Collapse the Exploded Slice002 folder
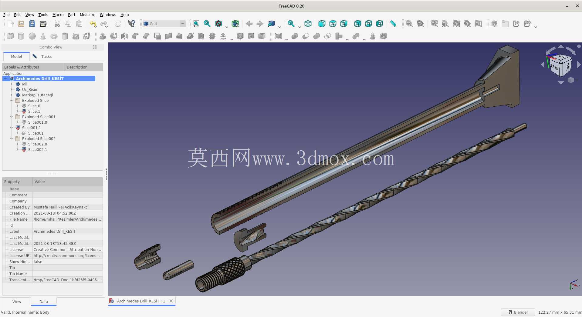 [x=12, y=138]
